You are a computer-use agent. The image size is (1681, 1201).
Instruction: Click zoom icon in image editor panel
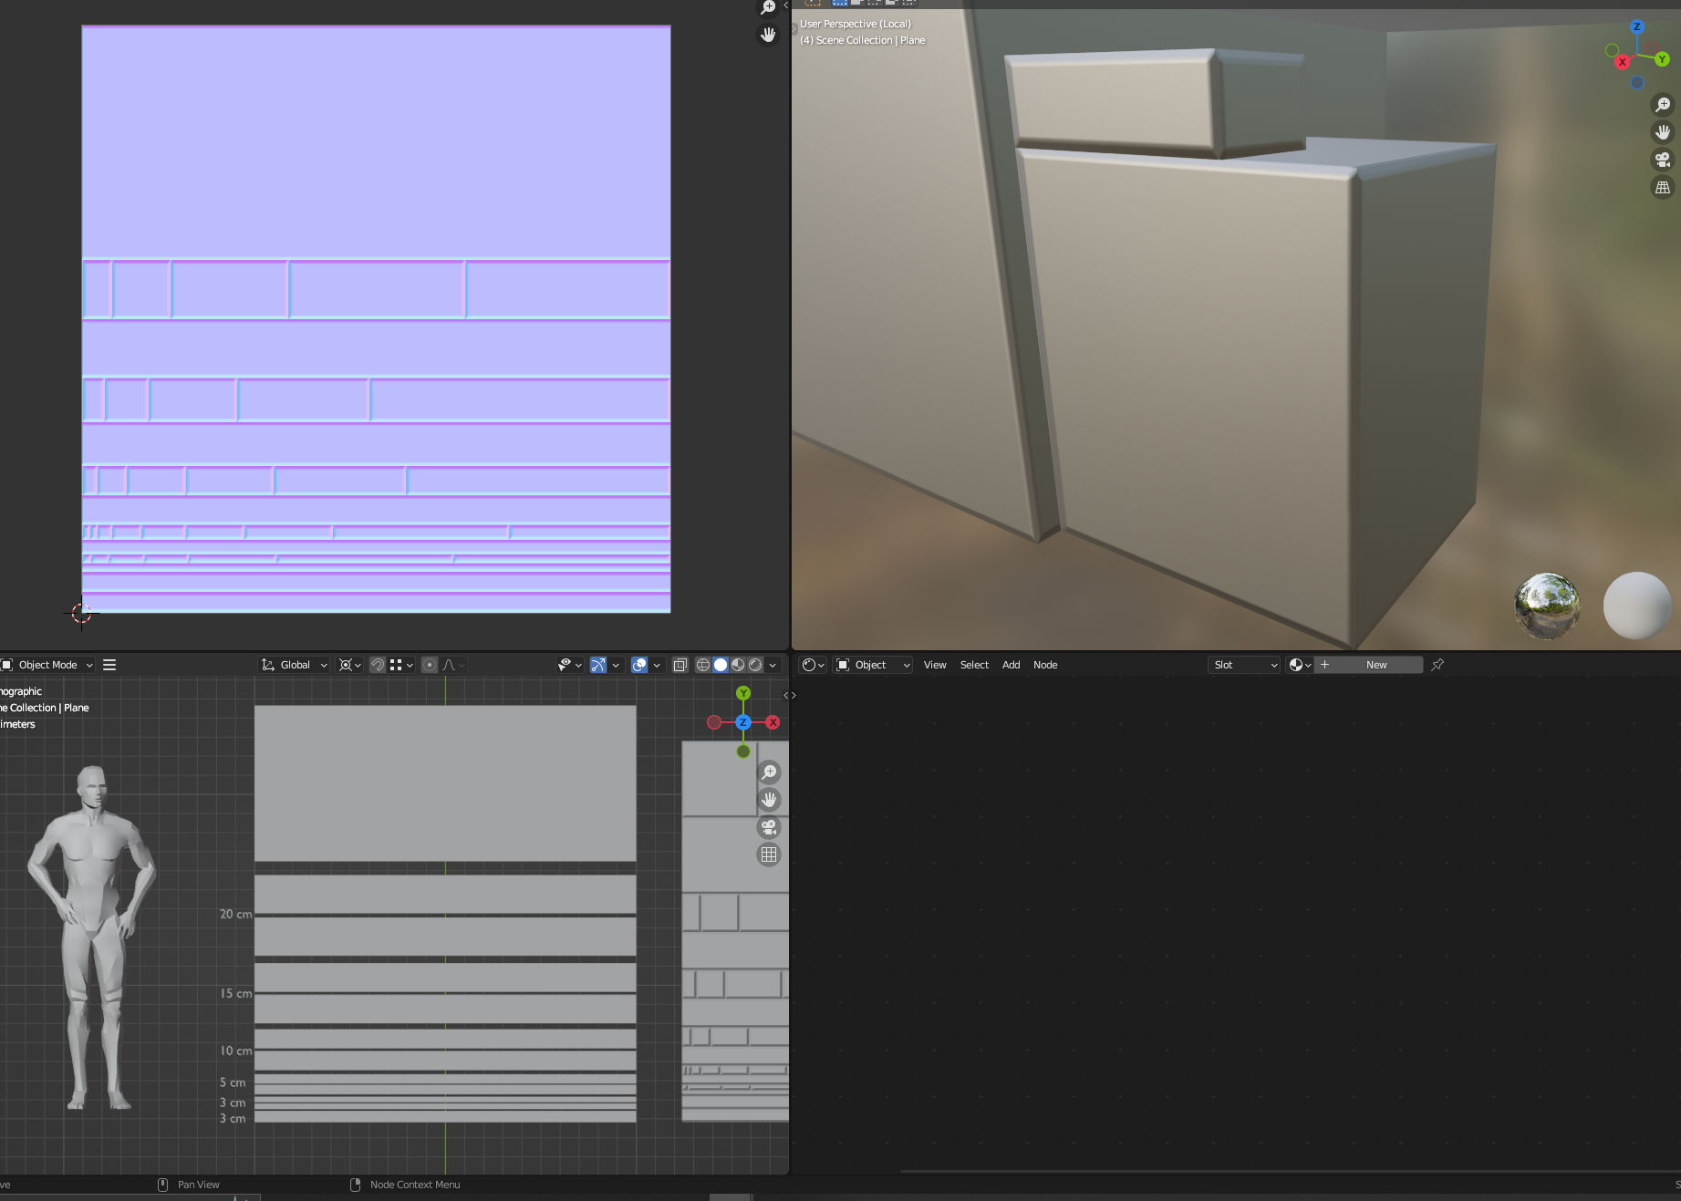pyautogui.click(x=768, y=7)
